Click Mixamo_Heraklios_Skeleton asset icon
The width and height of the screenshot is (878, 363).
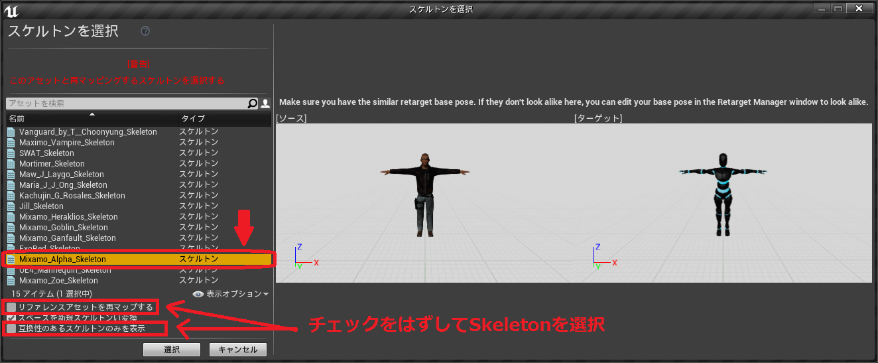coord(11,217)
